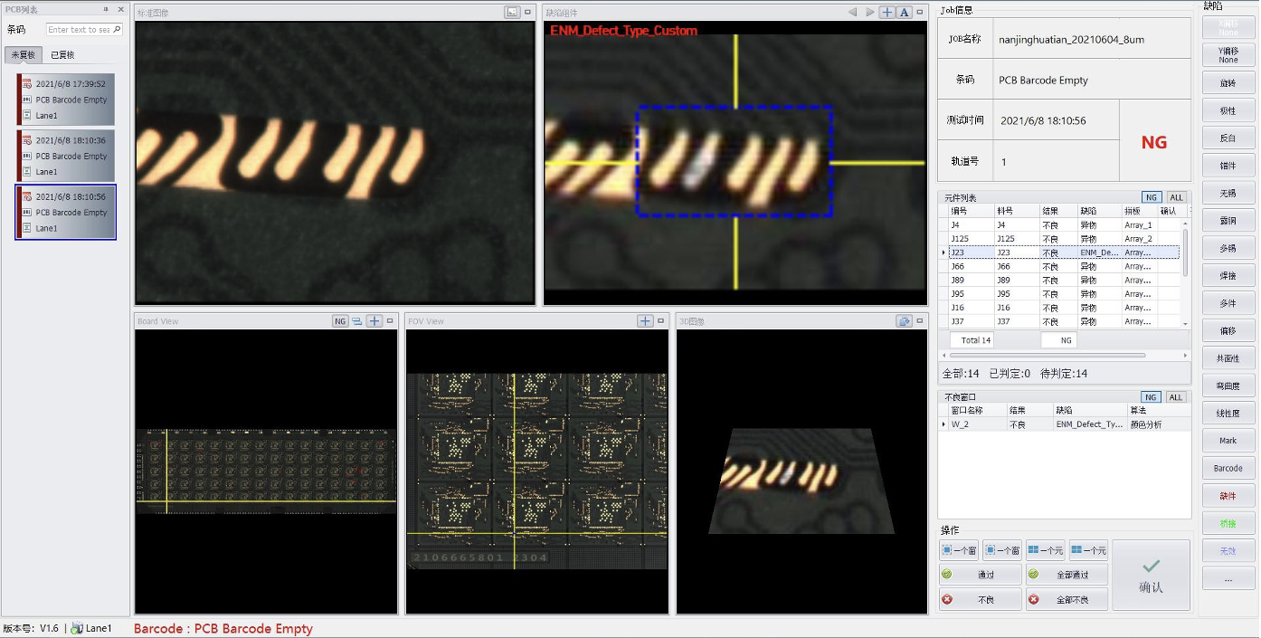The image size is (1261, 638).
Task: Select the PCB record dated 2021/6/8 18:10:36
Action: coord(65,155)
